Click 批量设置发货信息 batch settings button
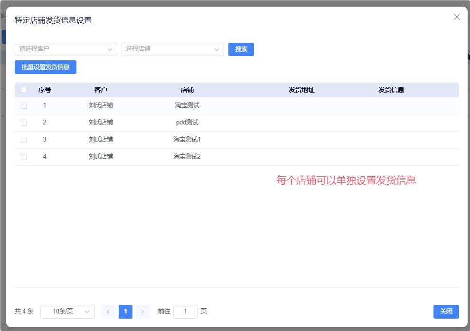The width and height of the screenshot is (470, 331). (46, 67)
